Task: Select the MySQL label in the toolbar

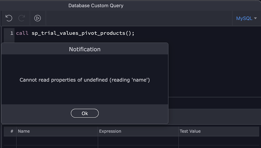Action: (244, 18)
